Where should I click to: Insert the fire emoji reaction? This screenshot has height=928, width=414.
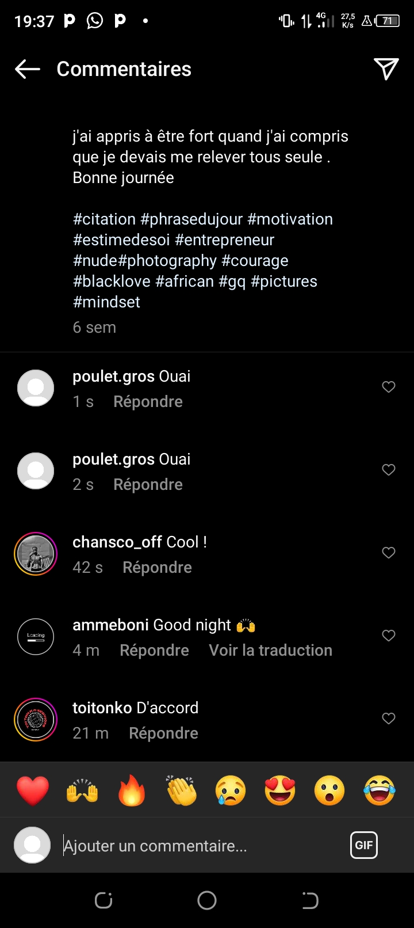coord(132,790)
